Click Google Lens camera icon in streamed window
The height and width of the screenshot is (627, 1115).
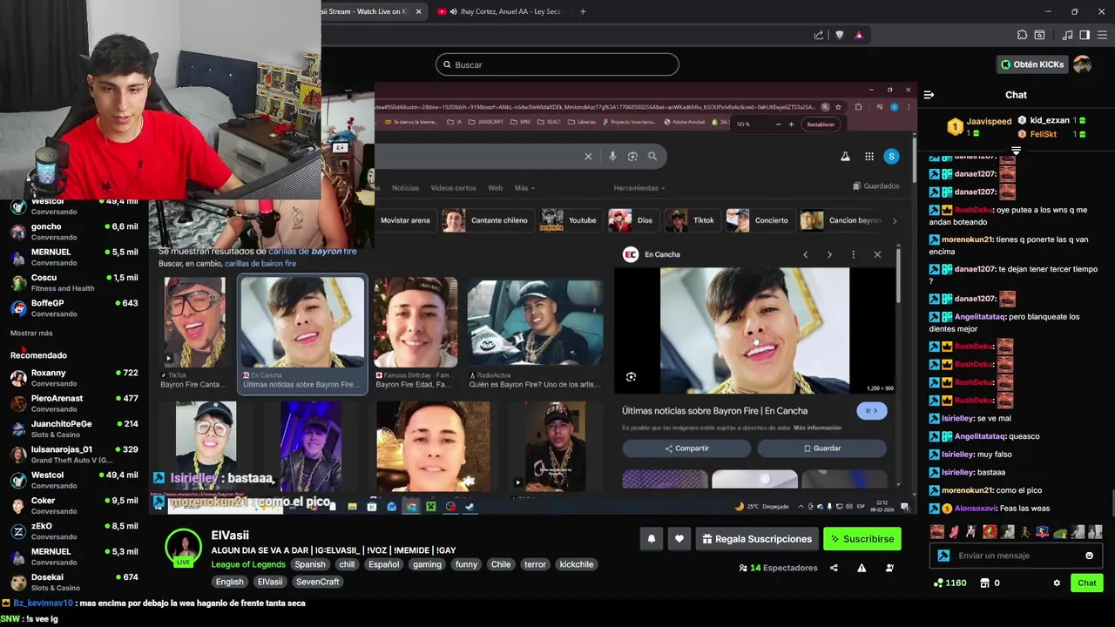click(x=632, y=156)
